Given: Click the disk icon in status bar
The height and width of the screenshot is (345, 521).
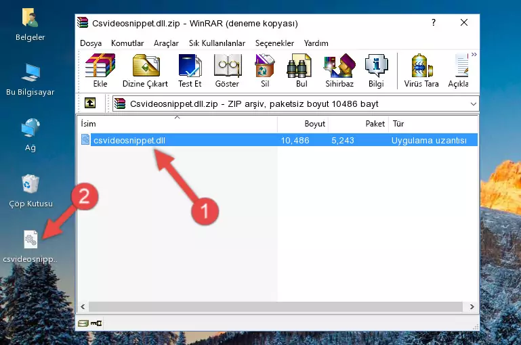Looking at the screenshot, I should (x=83, y=323).
